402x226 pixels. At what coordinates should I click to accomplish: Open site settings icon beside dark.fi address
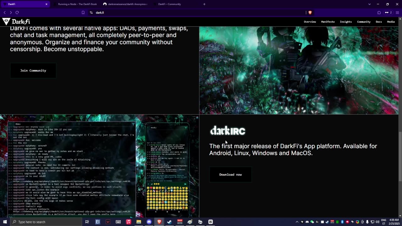click(x=91, y=13)
